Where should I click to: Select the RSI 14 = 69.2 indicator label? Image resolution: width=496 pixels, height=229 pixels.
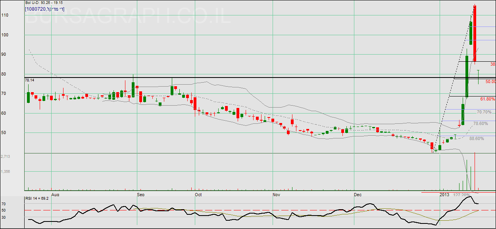pyautogui.click(x=37, y=199)
